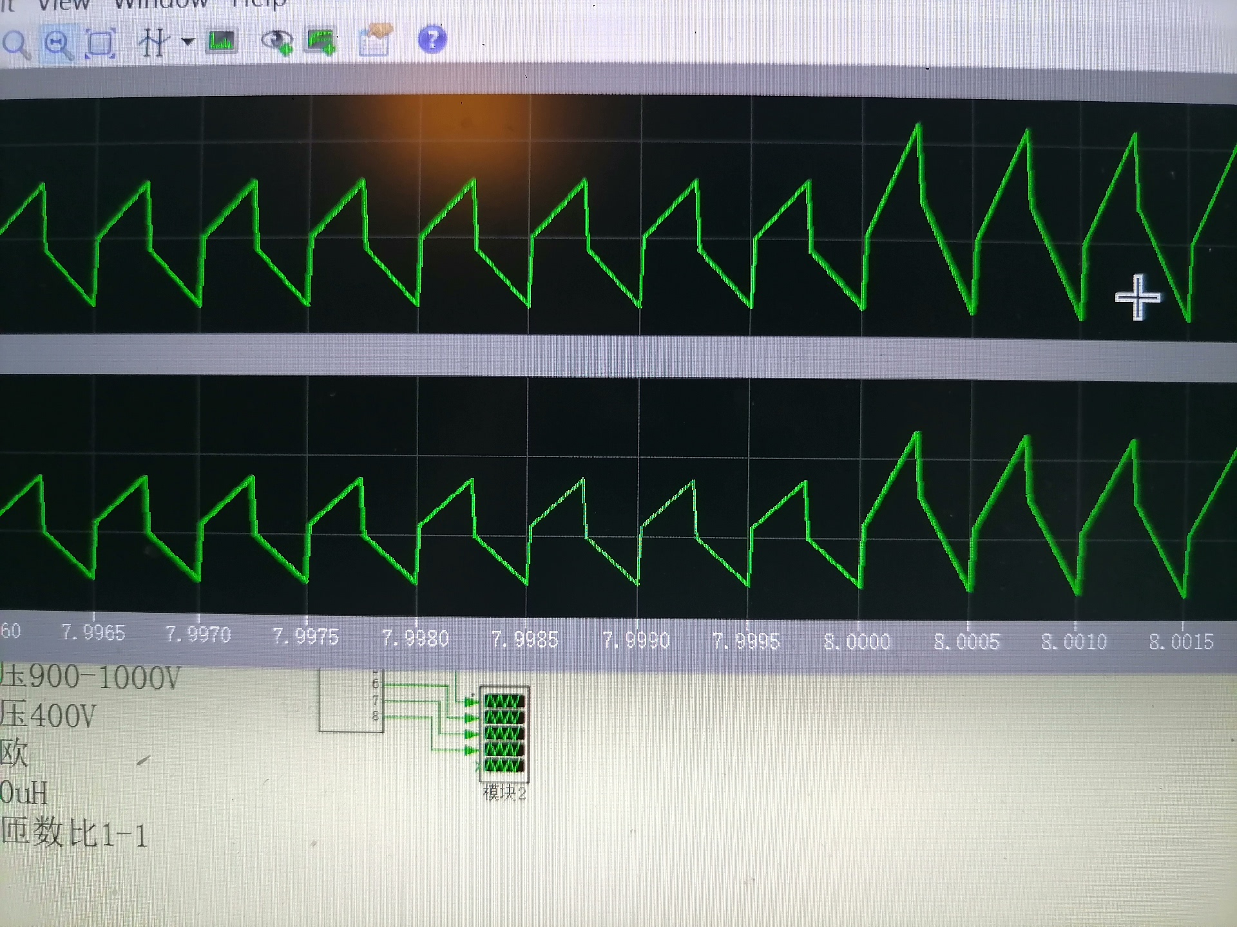
Task: Click the blue help question mark icon
Action: (432, 39)
